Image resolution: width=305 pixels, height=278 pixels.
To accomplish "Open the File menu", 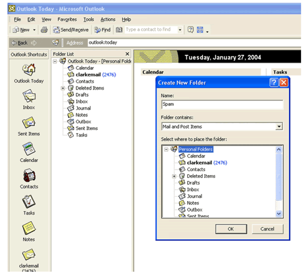I will [x=17, y=19].
